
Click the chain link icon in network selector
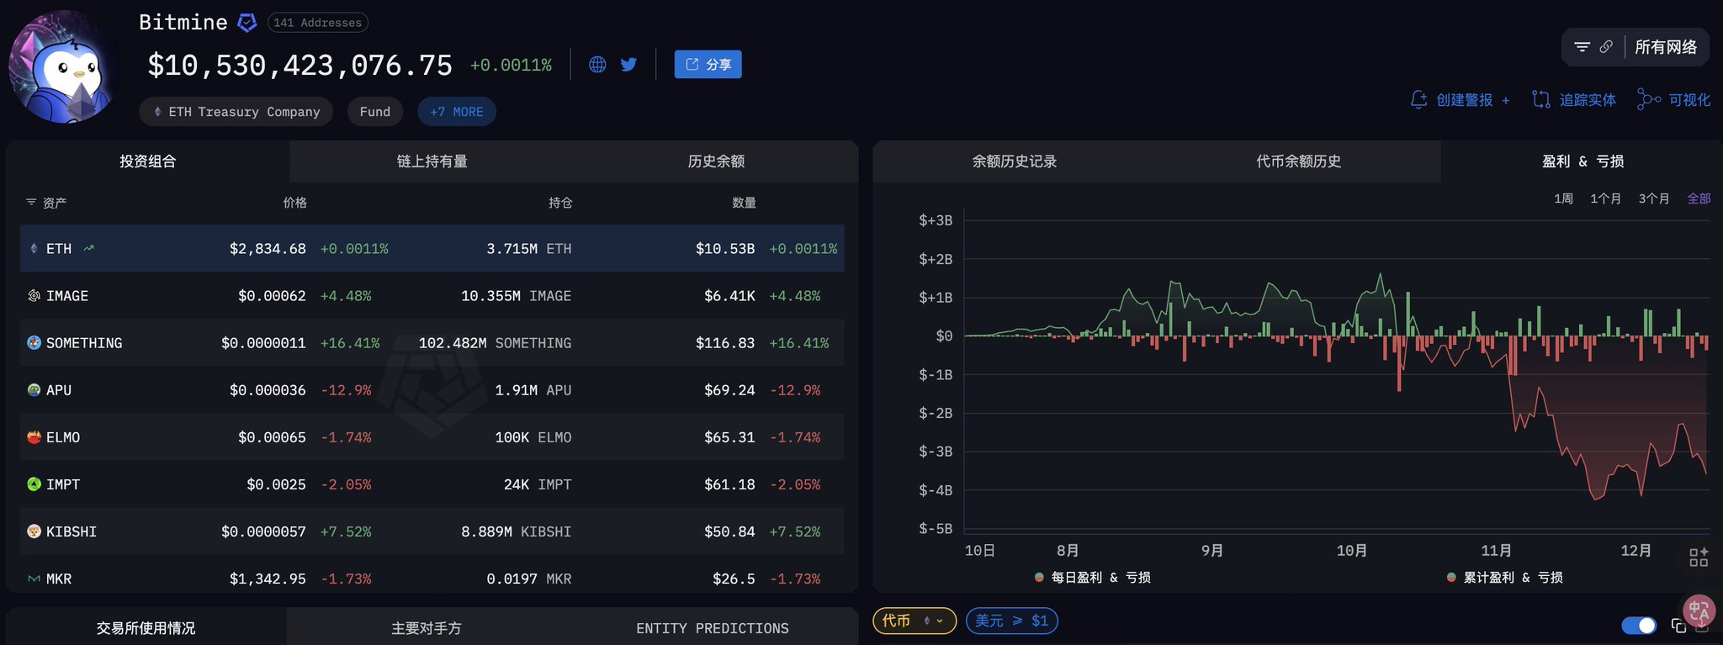pyautogui.click(x=1606, y=47)
